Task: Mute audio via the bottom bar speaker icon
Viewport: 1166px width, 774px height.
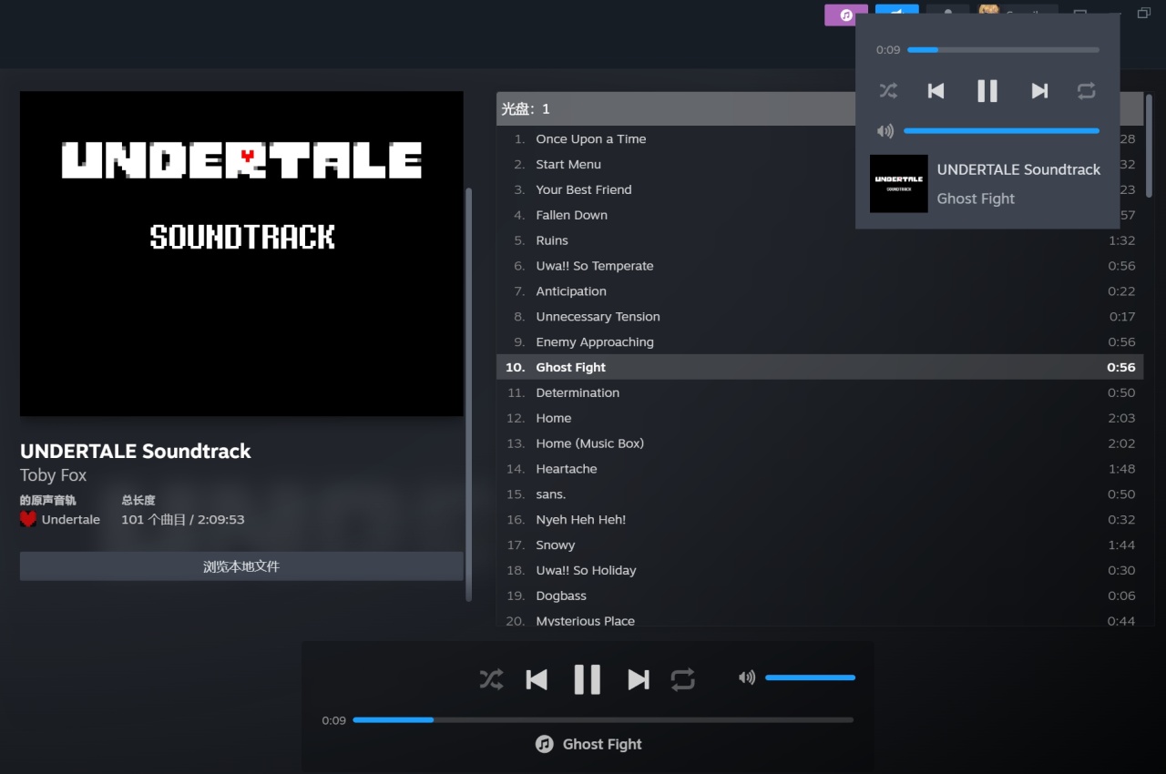Action: [x=747, y=677]
